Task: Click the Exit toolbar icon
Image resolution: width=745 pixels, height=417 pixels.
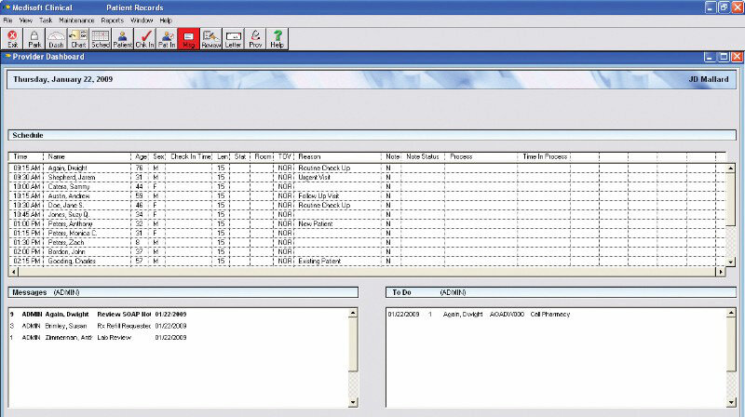Action: (x=12, y=38)
